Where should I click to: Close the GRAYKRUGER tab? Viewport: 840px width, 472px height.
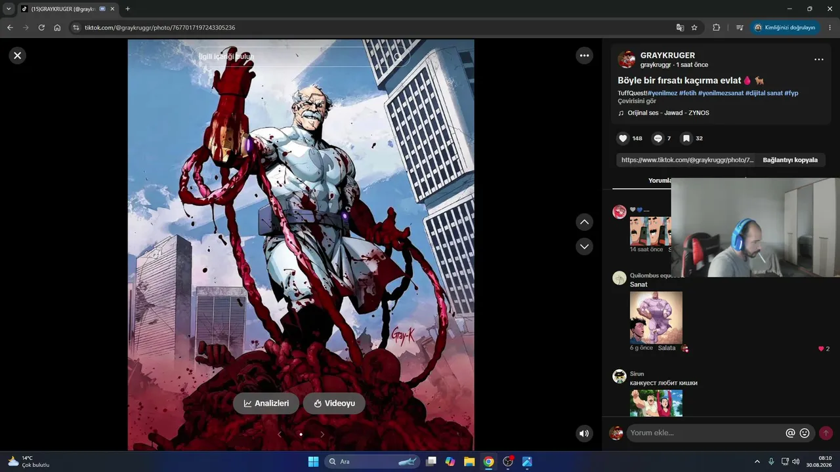pyautogui.click(x=112, y=9)
